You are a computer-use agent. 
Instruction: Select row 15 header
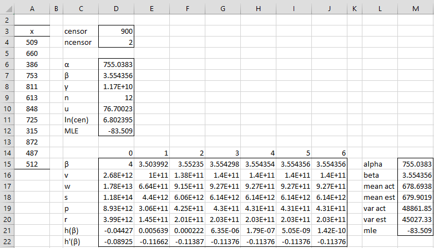click(7, 164)
